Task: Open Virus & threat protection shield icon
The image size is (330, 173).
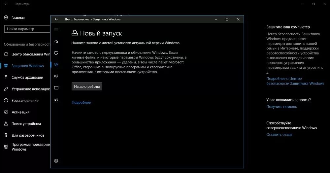Action: (x=56, y=53)
